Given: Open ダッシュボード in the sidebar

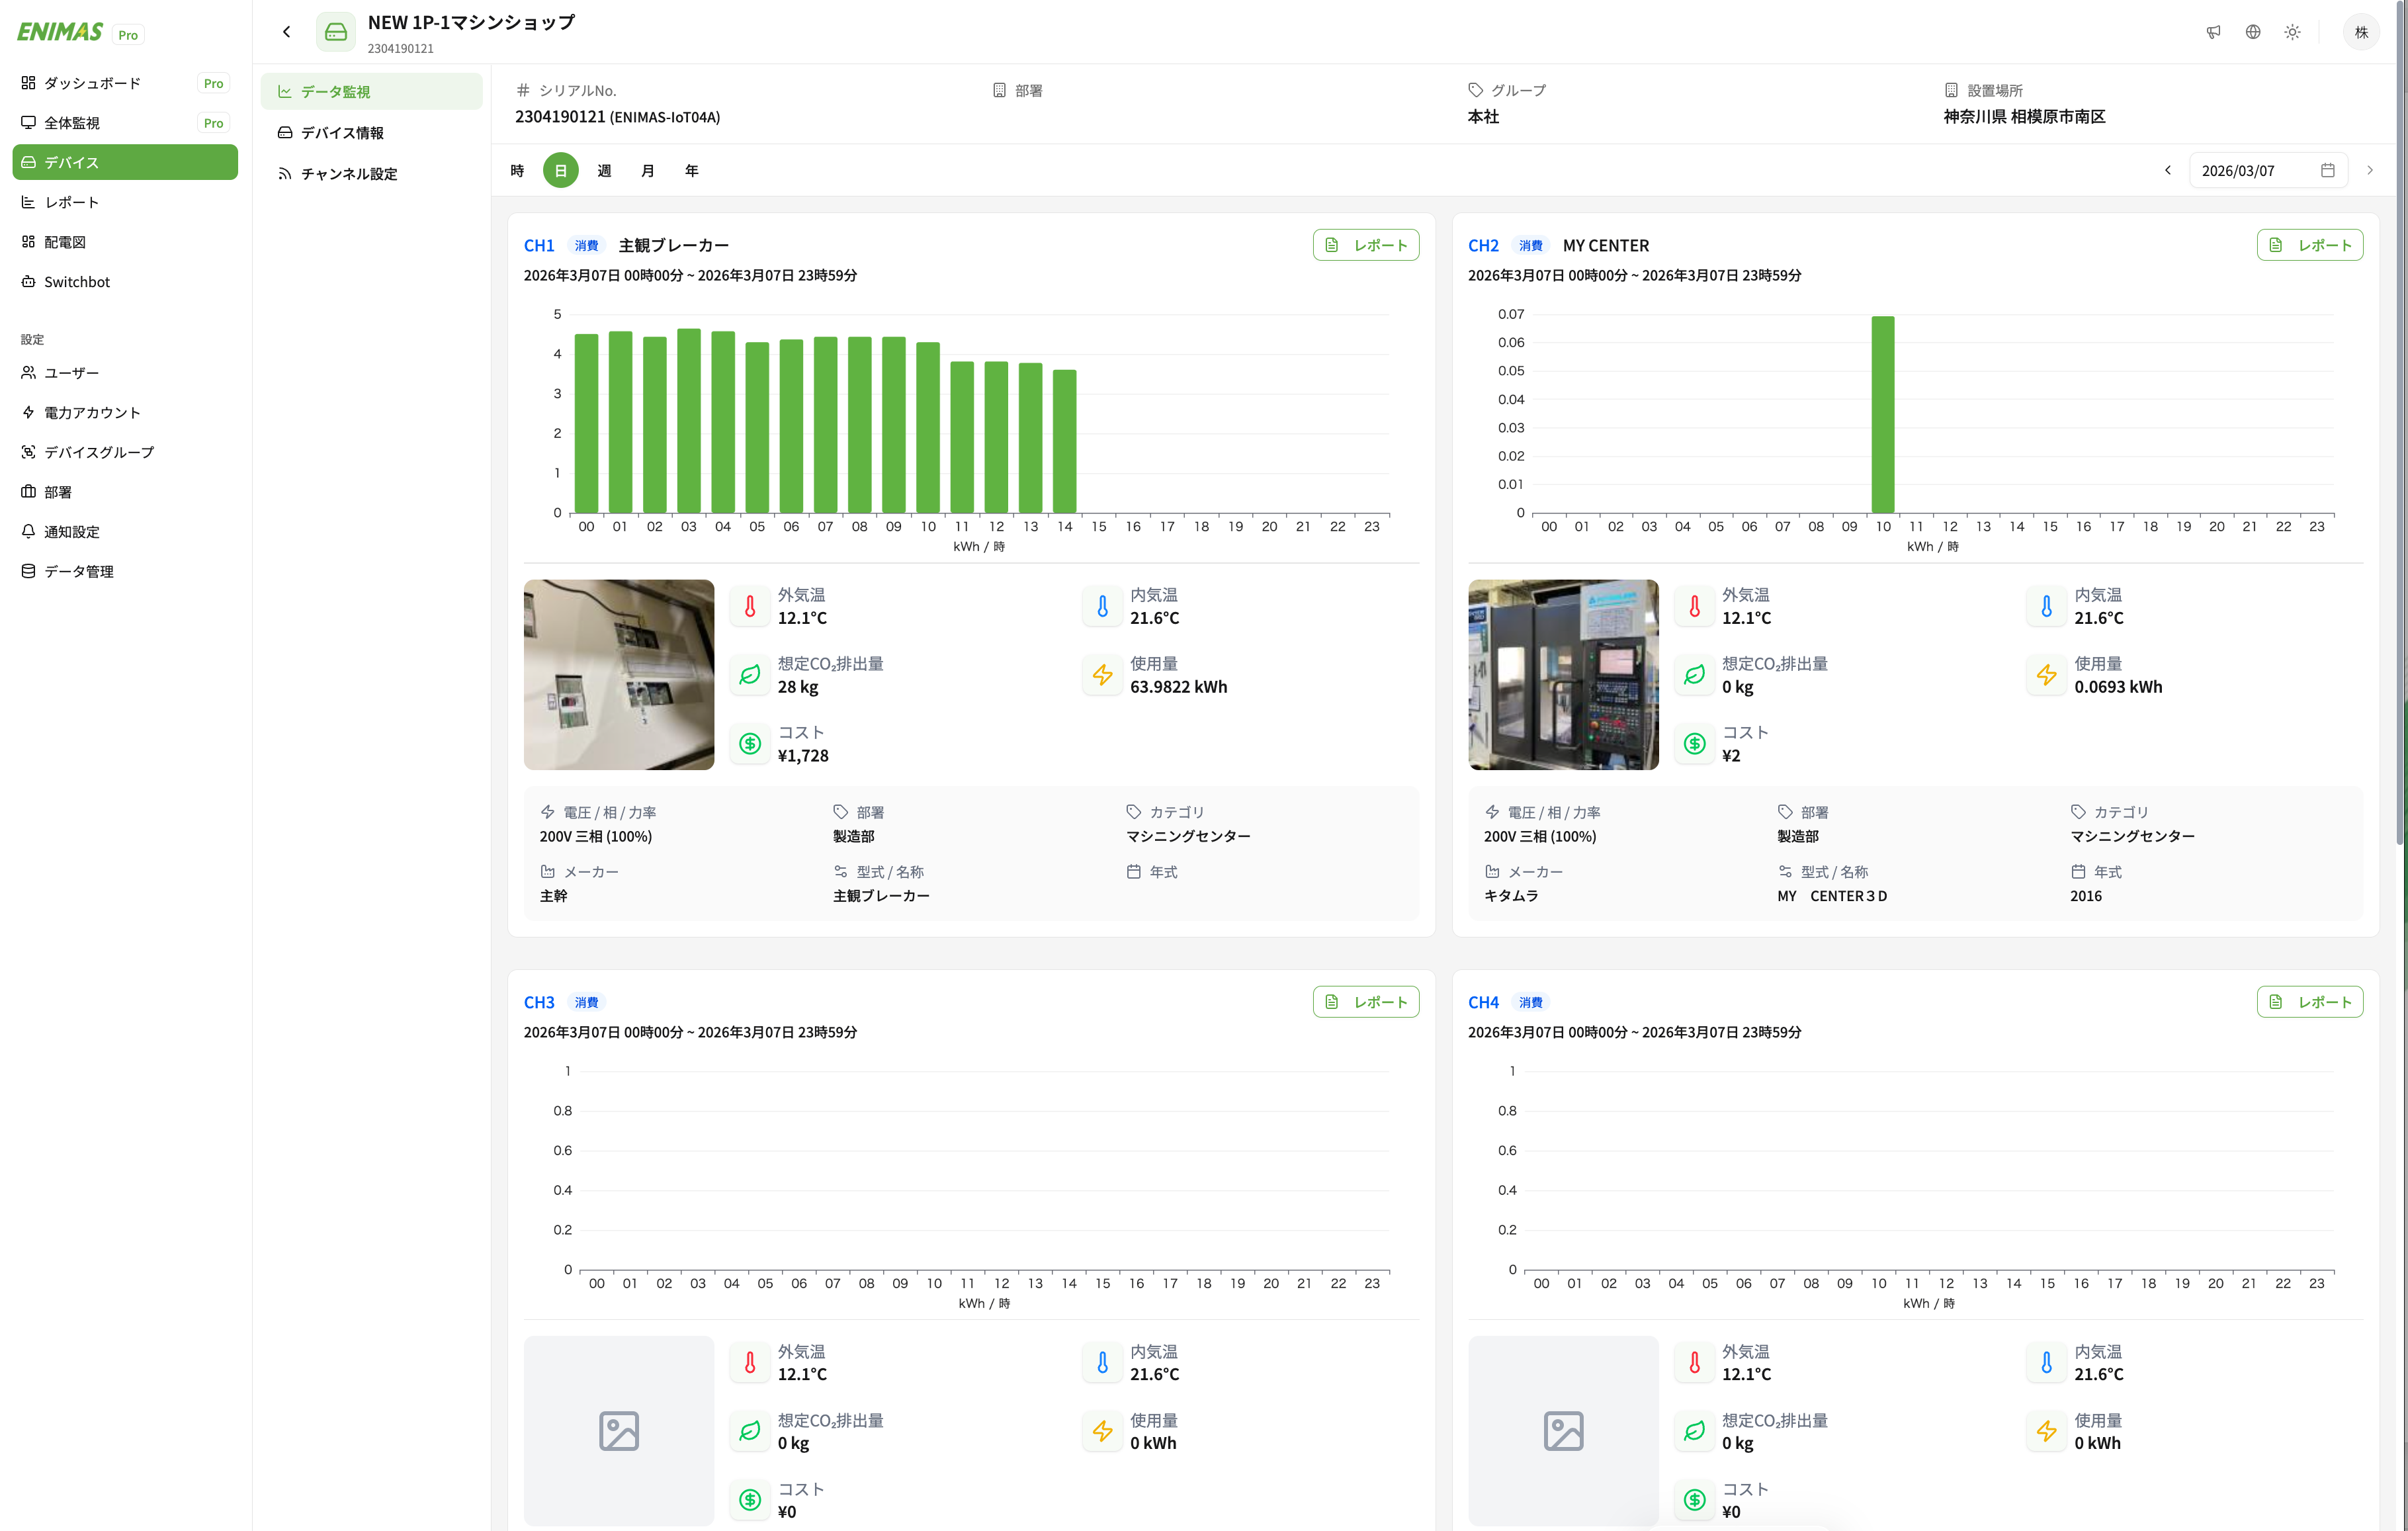Looking at the screenshot, I should (x=125, y=83).
